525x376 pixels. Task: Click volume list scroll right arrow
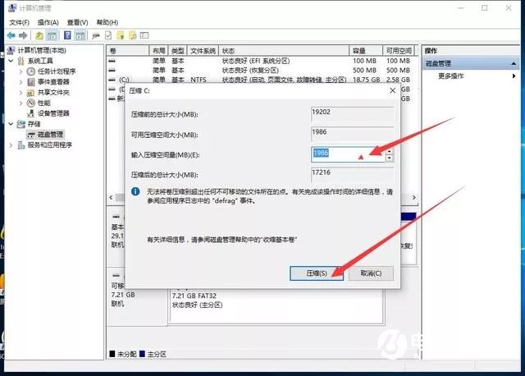[x=414, y=197]
